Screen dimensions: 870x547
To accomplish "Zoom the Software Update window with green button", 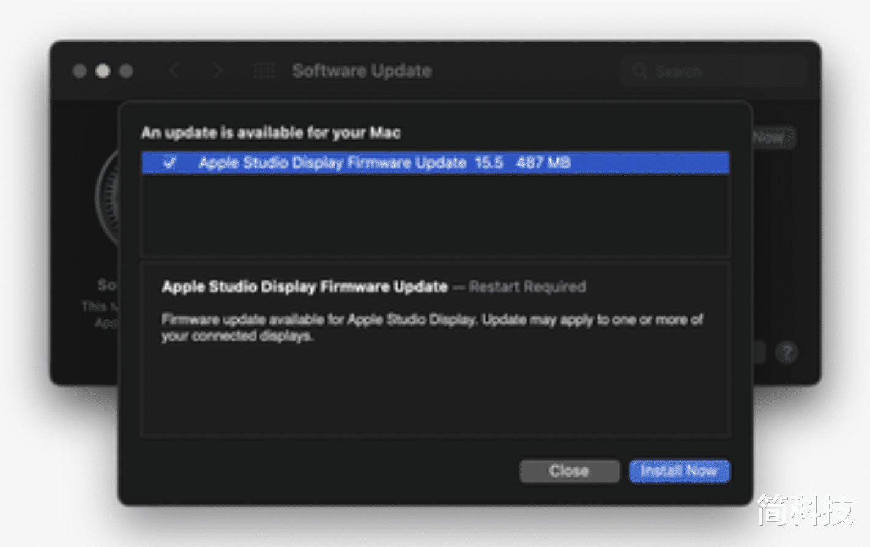I will click(126, 71).
